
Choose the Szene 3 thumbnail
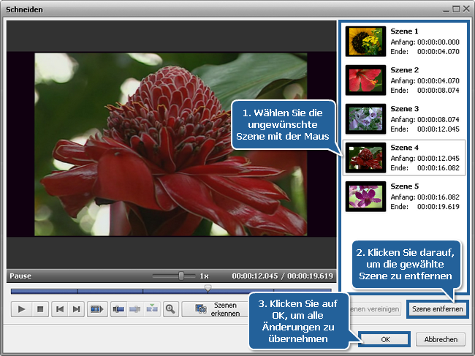click(365, 119)
